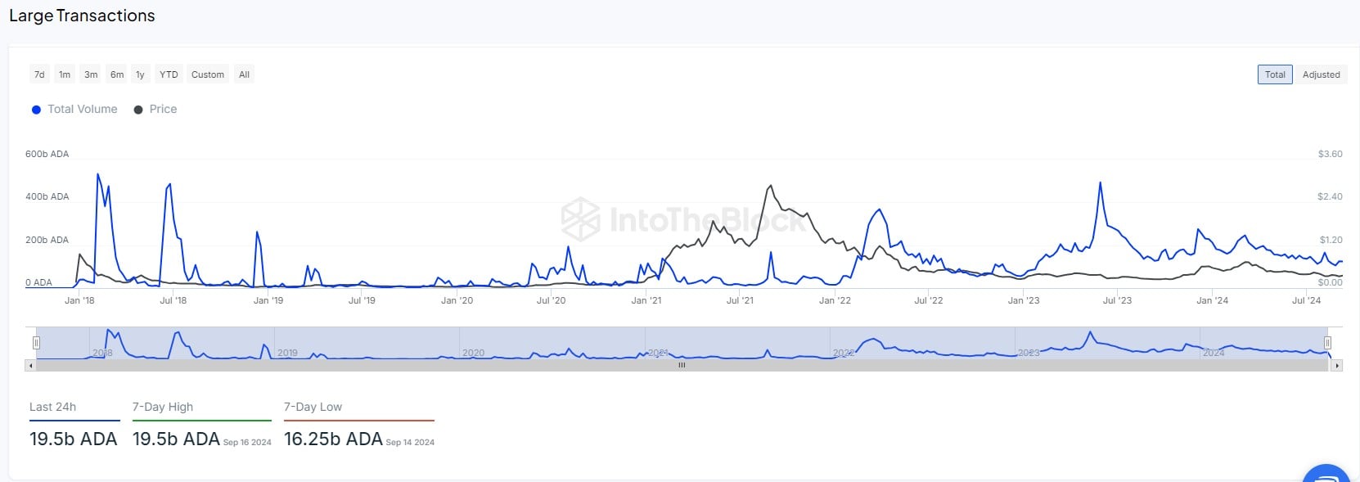This screenshot has width=1360, height=482.
Task: Click the right navigator range handle
Action: coord(1327,343)
